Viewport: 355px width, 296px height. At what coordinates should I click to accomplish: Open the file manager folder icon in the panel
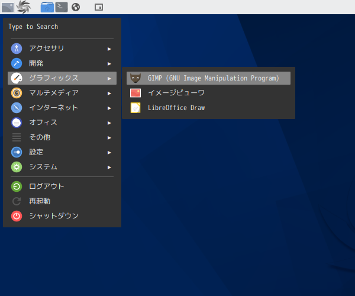pos(47,7)
